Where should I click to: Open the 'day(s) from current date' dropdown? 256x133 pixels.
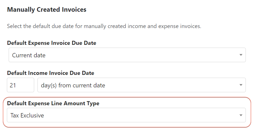(142, 85)
